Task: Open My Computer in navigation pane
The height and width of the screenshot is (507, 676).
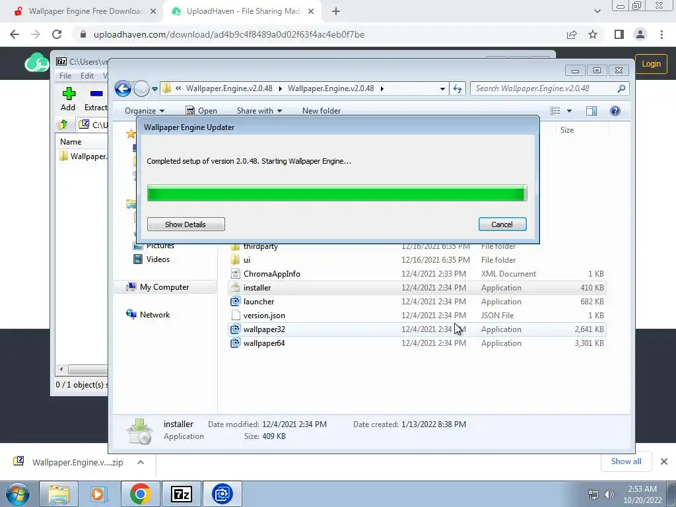Action: 164,287
